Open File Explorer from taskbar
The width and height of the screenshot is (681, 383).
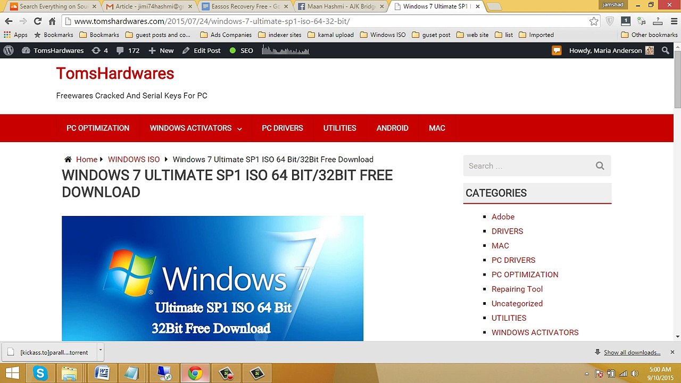pyautogui.click(x=69, y=373)
